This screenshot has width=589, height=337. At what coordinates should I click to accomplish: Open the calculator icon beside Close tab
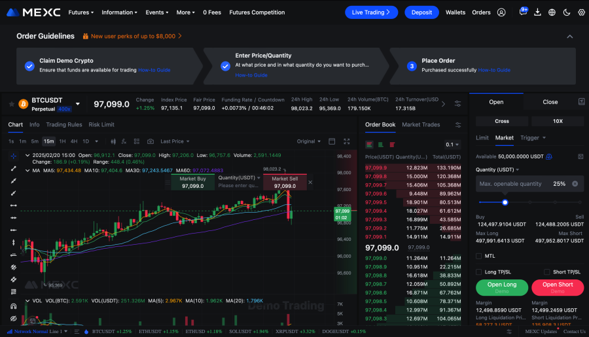(581, 101)
